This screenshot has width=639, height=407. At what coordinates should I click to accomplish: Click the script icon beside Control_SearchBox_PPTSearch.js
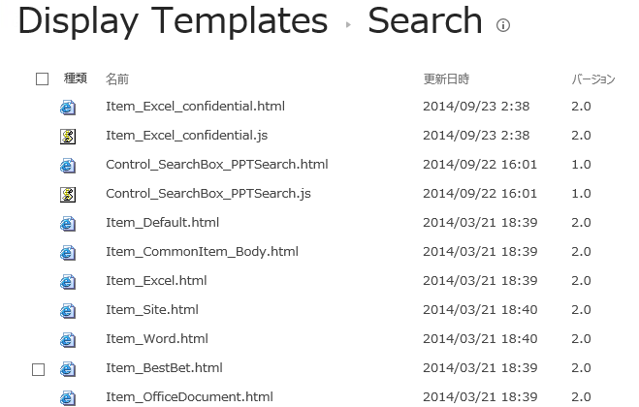pyautogui.click(x=68, y=195)
